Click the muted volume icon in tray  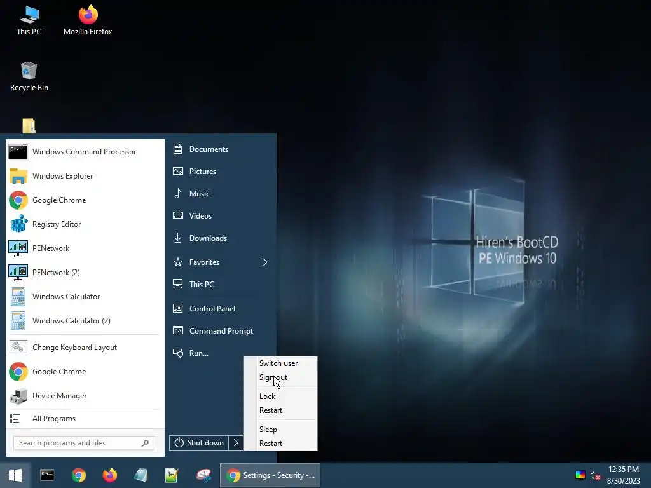pos(595,475)
